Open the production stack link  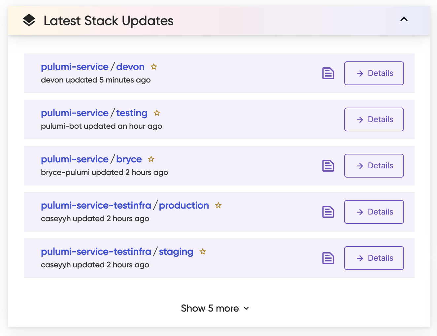pos(184,206)
